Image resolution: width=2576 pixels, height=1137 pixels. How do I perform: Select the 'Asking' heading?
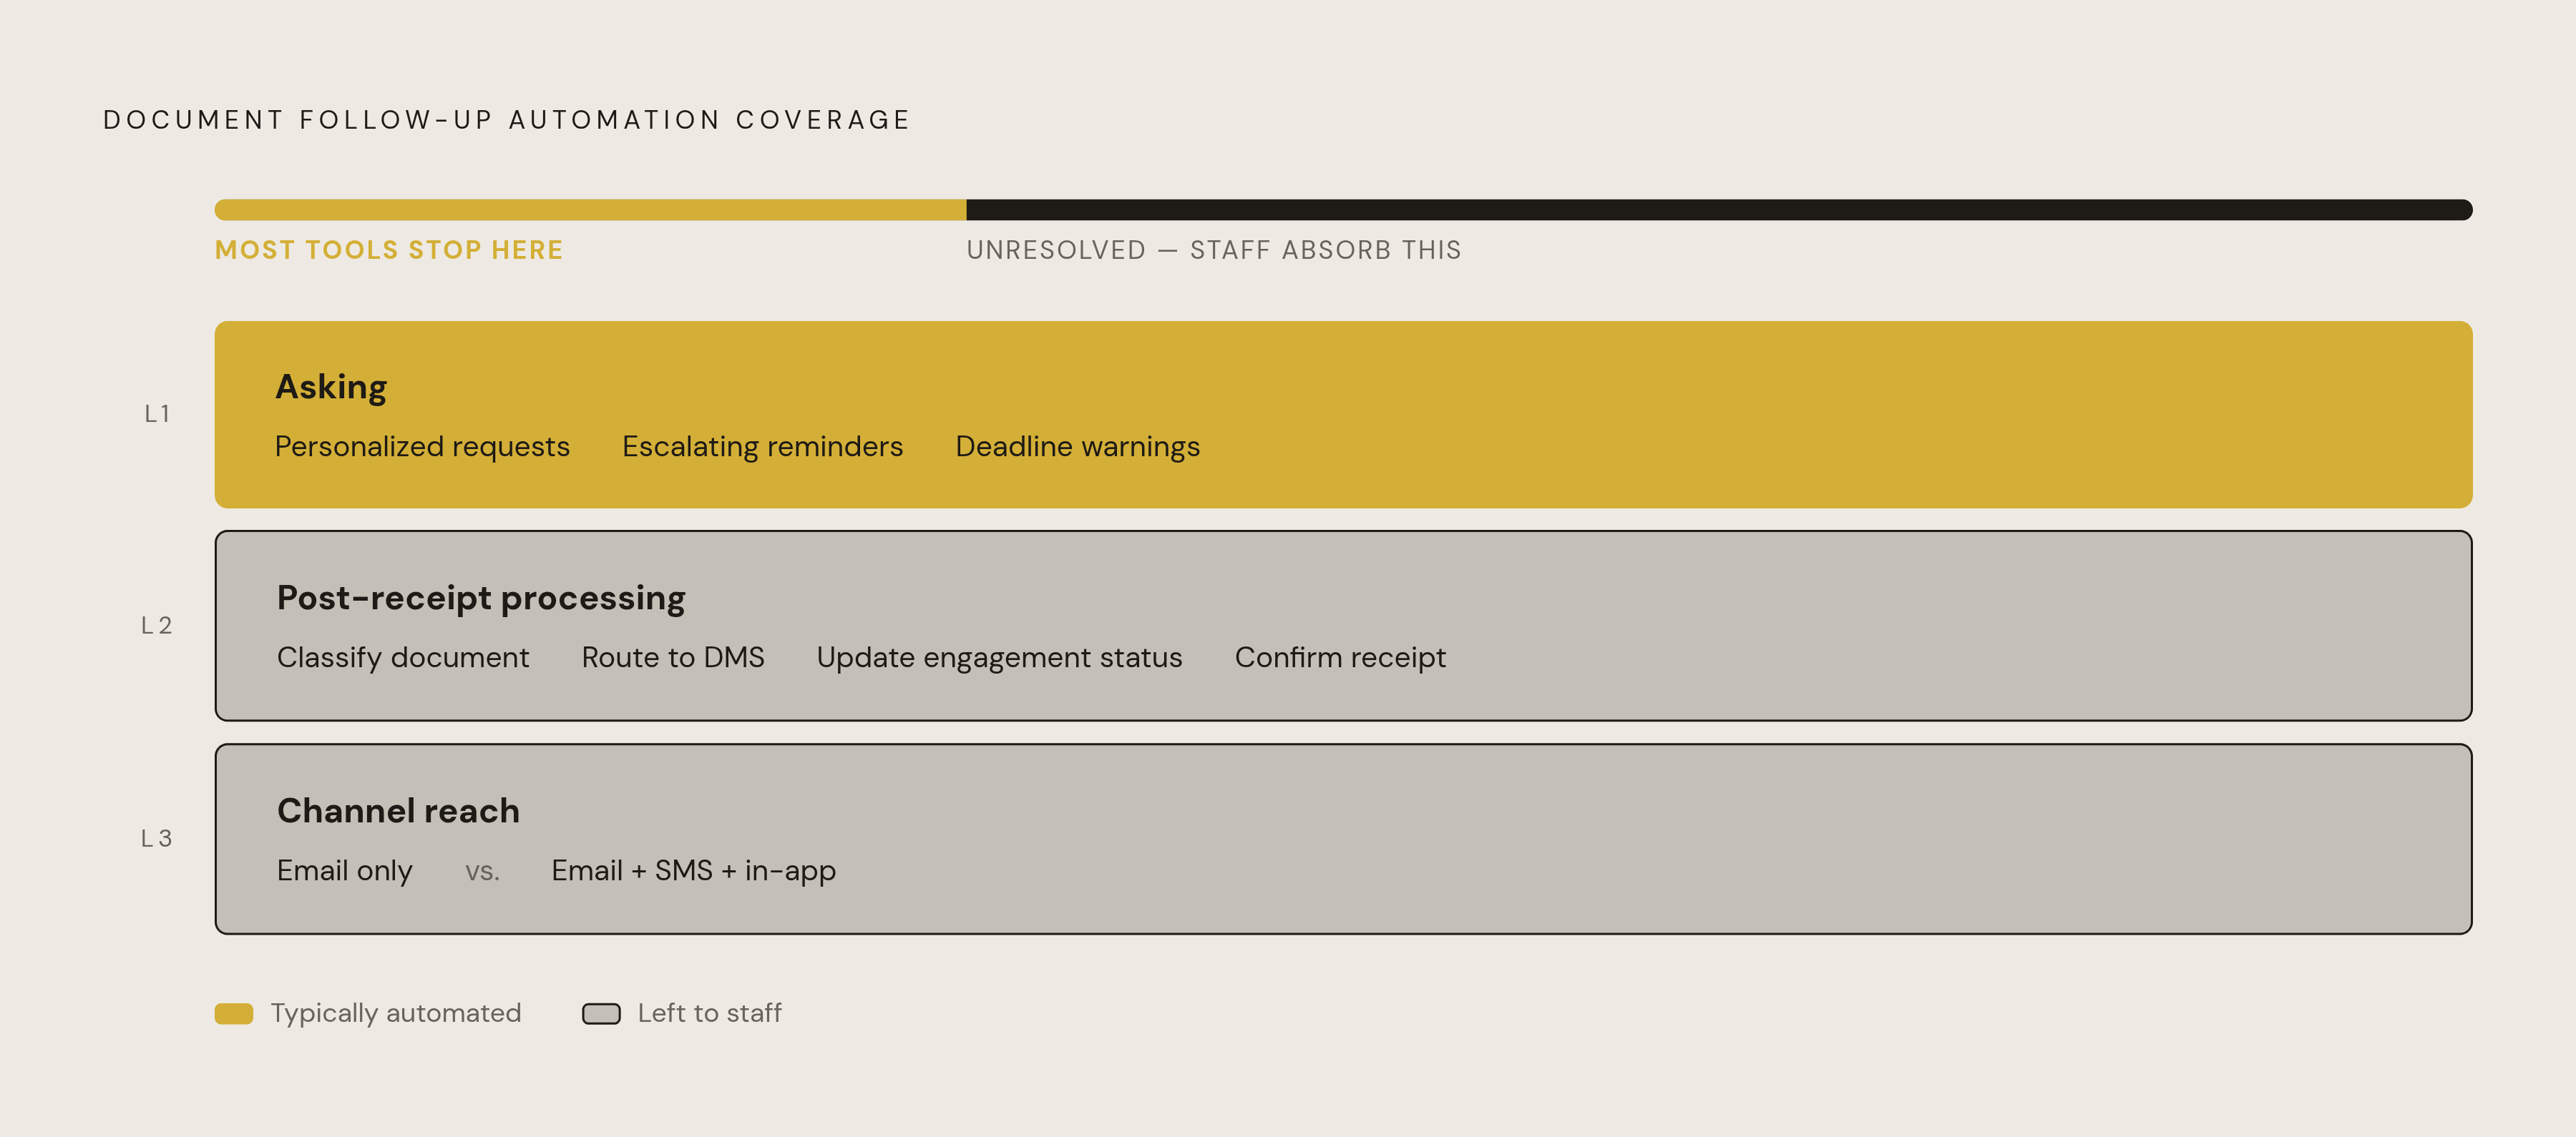point(331,388)
